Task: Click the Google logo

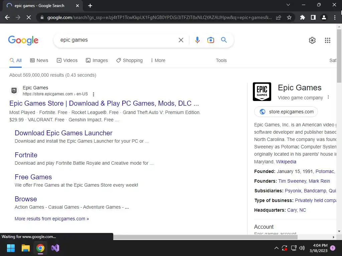Action: click(23, 40)
